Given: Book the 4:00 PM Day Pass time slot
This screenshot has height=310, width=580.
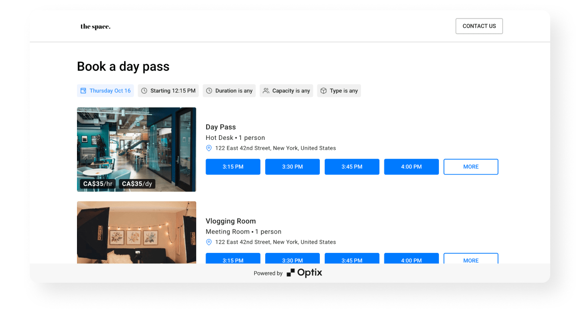Looking at the screenshot, I should click(x=411, y=167).
